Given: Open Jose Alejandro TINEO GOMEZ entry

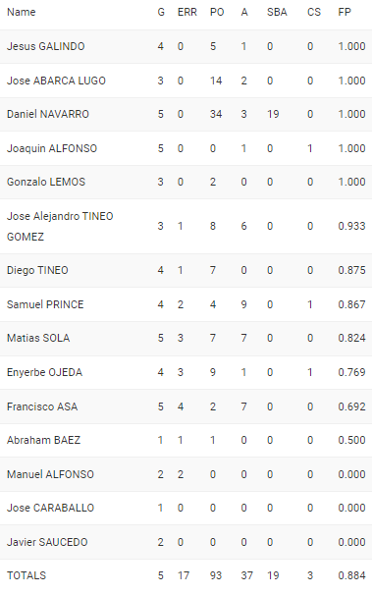Looking at the screenshot, I should 60,226.
